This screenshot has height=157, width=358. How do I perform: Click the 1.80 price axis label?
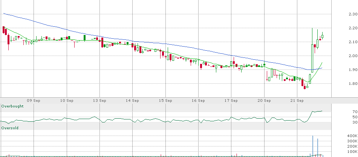(353, 83)
